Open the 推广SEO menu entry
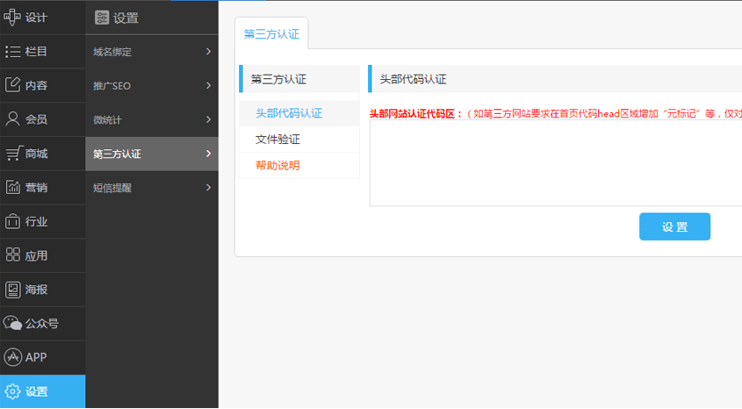 151,86
